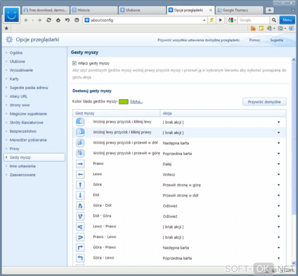
Task: Reload the page with refresh icon
Action: 49,20
